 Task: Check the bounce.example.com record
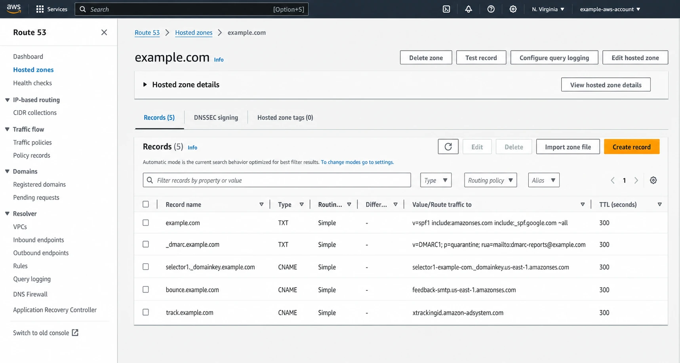click(x=146, y=290)
